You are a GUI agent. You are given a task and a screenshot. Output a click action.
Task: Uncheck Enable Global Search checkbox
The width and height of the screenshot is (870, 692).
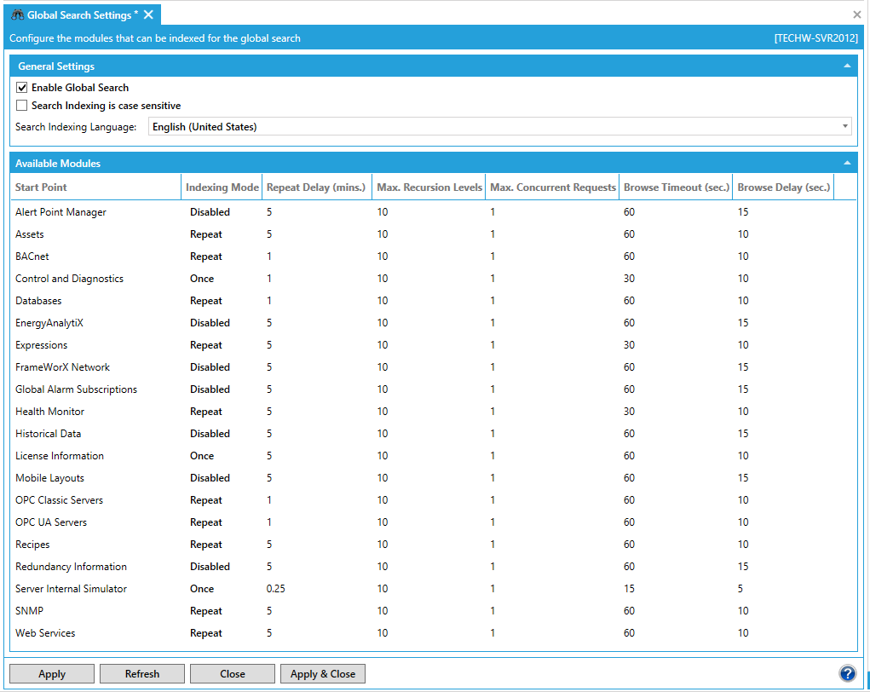tap(22, 88)
